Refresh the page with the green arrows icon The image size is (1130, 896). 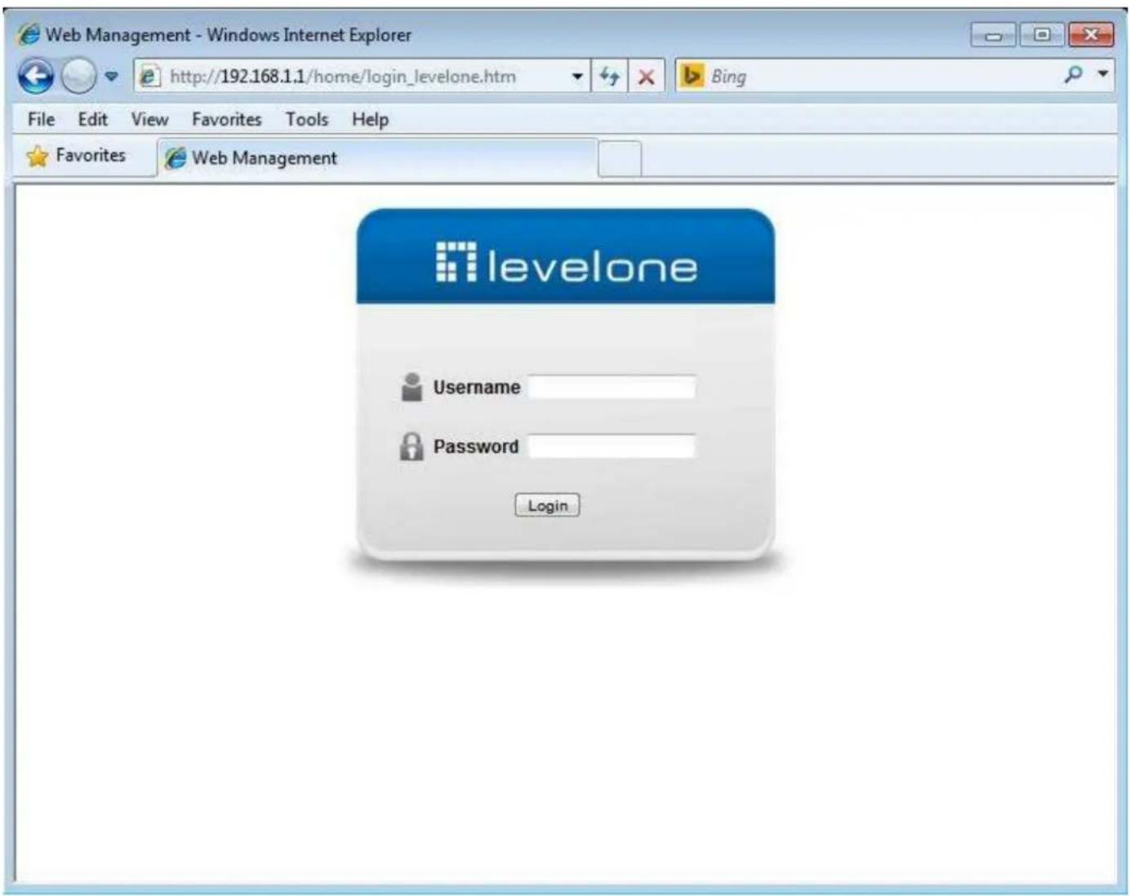point(609,77)
